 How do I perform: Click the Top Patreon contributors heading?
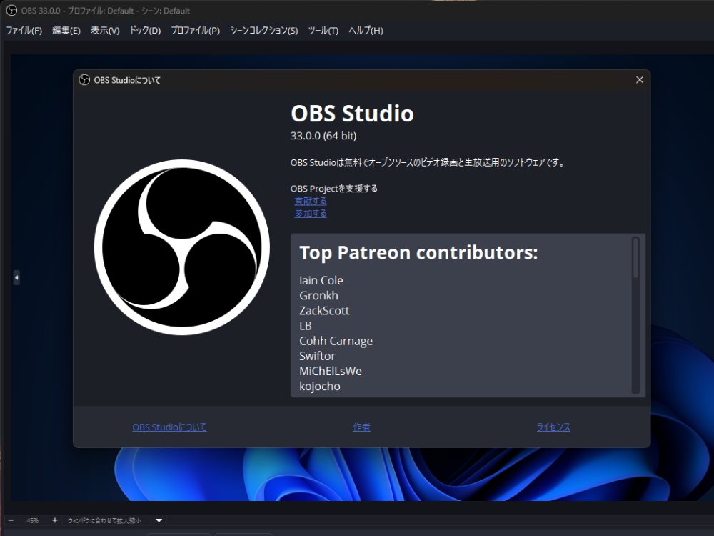pos(419,252)
